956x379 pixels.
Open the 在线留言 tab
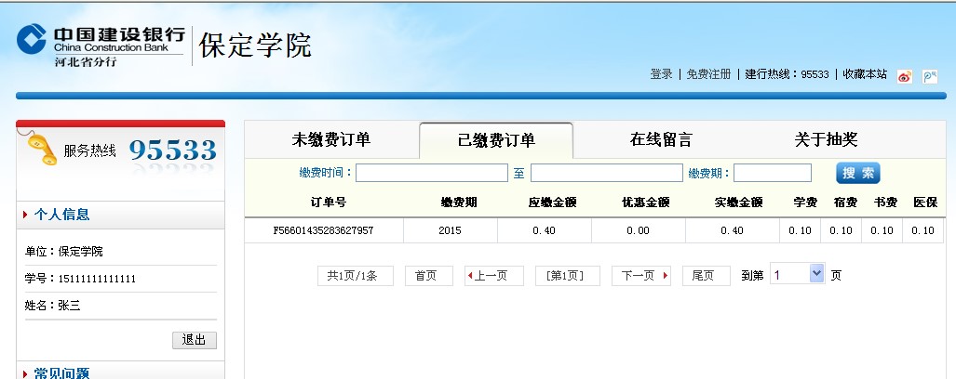(x=661, y=139)
